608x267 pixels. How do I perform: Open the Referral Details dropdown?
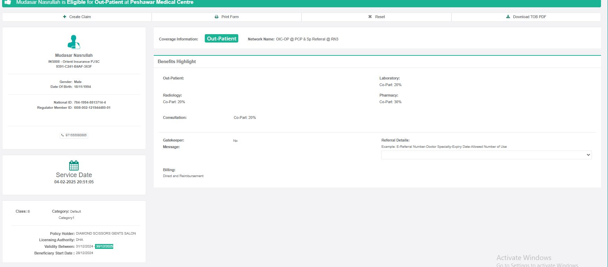pyautogui.click(x=486, y=155)
